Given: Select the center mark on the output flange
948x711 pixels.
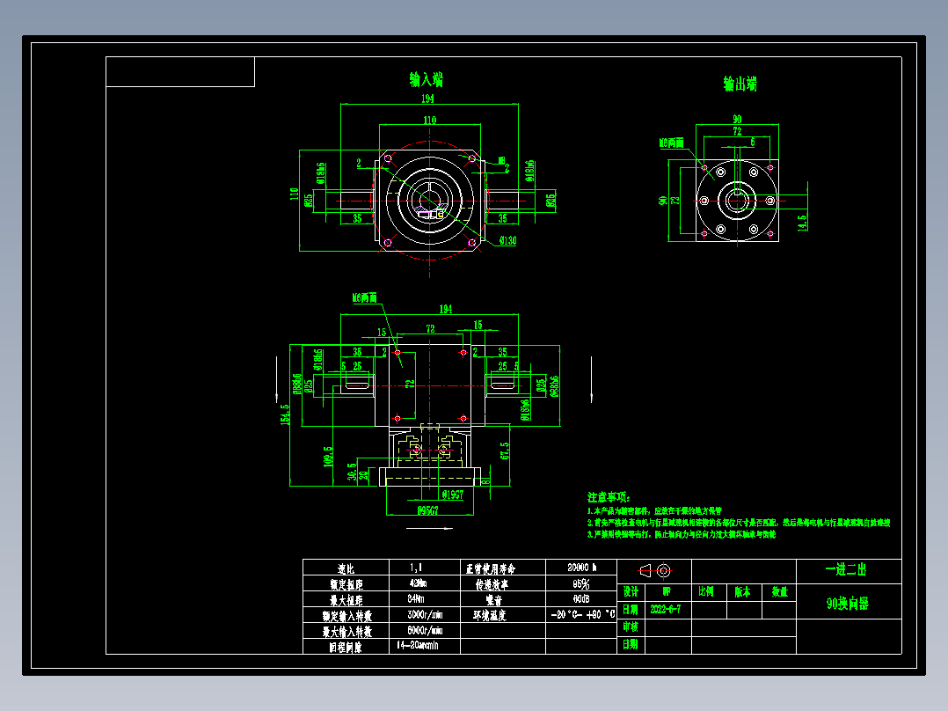Looking at the screenshot, I should click(x=737, y=201).
